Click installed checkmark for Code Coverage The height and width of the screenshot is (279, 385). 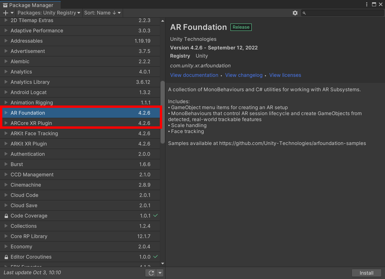pos(156,215)
